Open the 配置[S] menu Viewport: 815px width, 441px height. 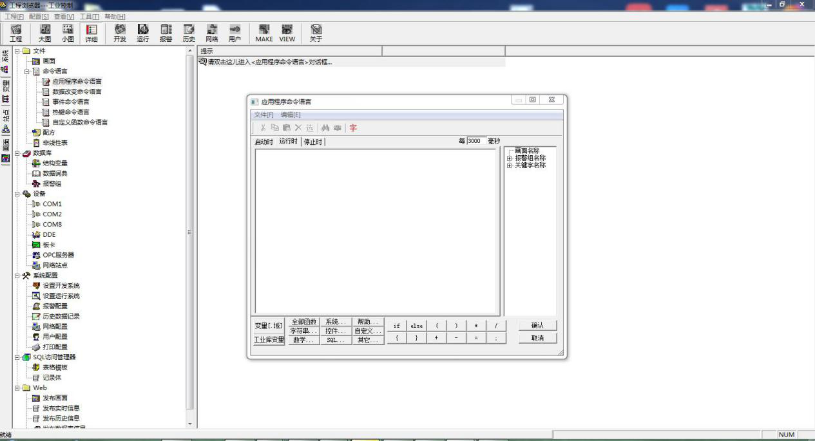[39, 16]
